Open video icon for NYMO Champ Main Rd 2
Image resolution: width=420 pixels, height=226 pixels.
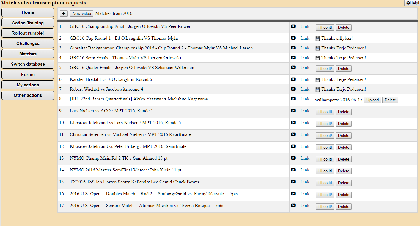tap(293, 158)
